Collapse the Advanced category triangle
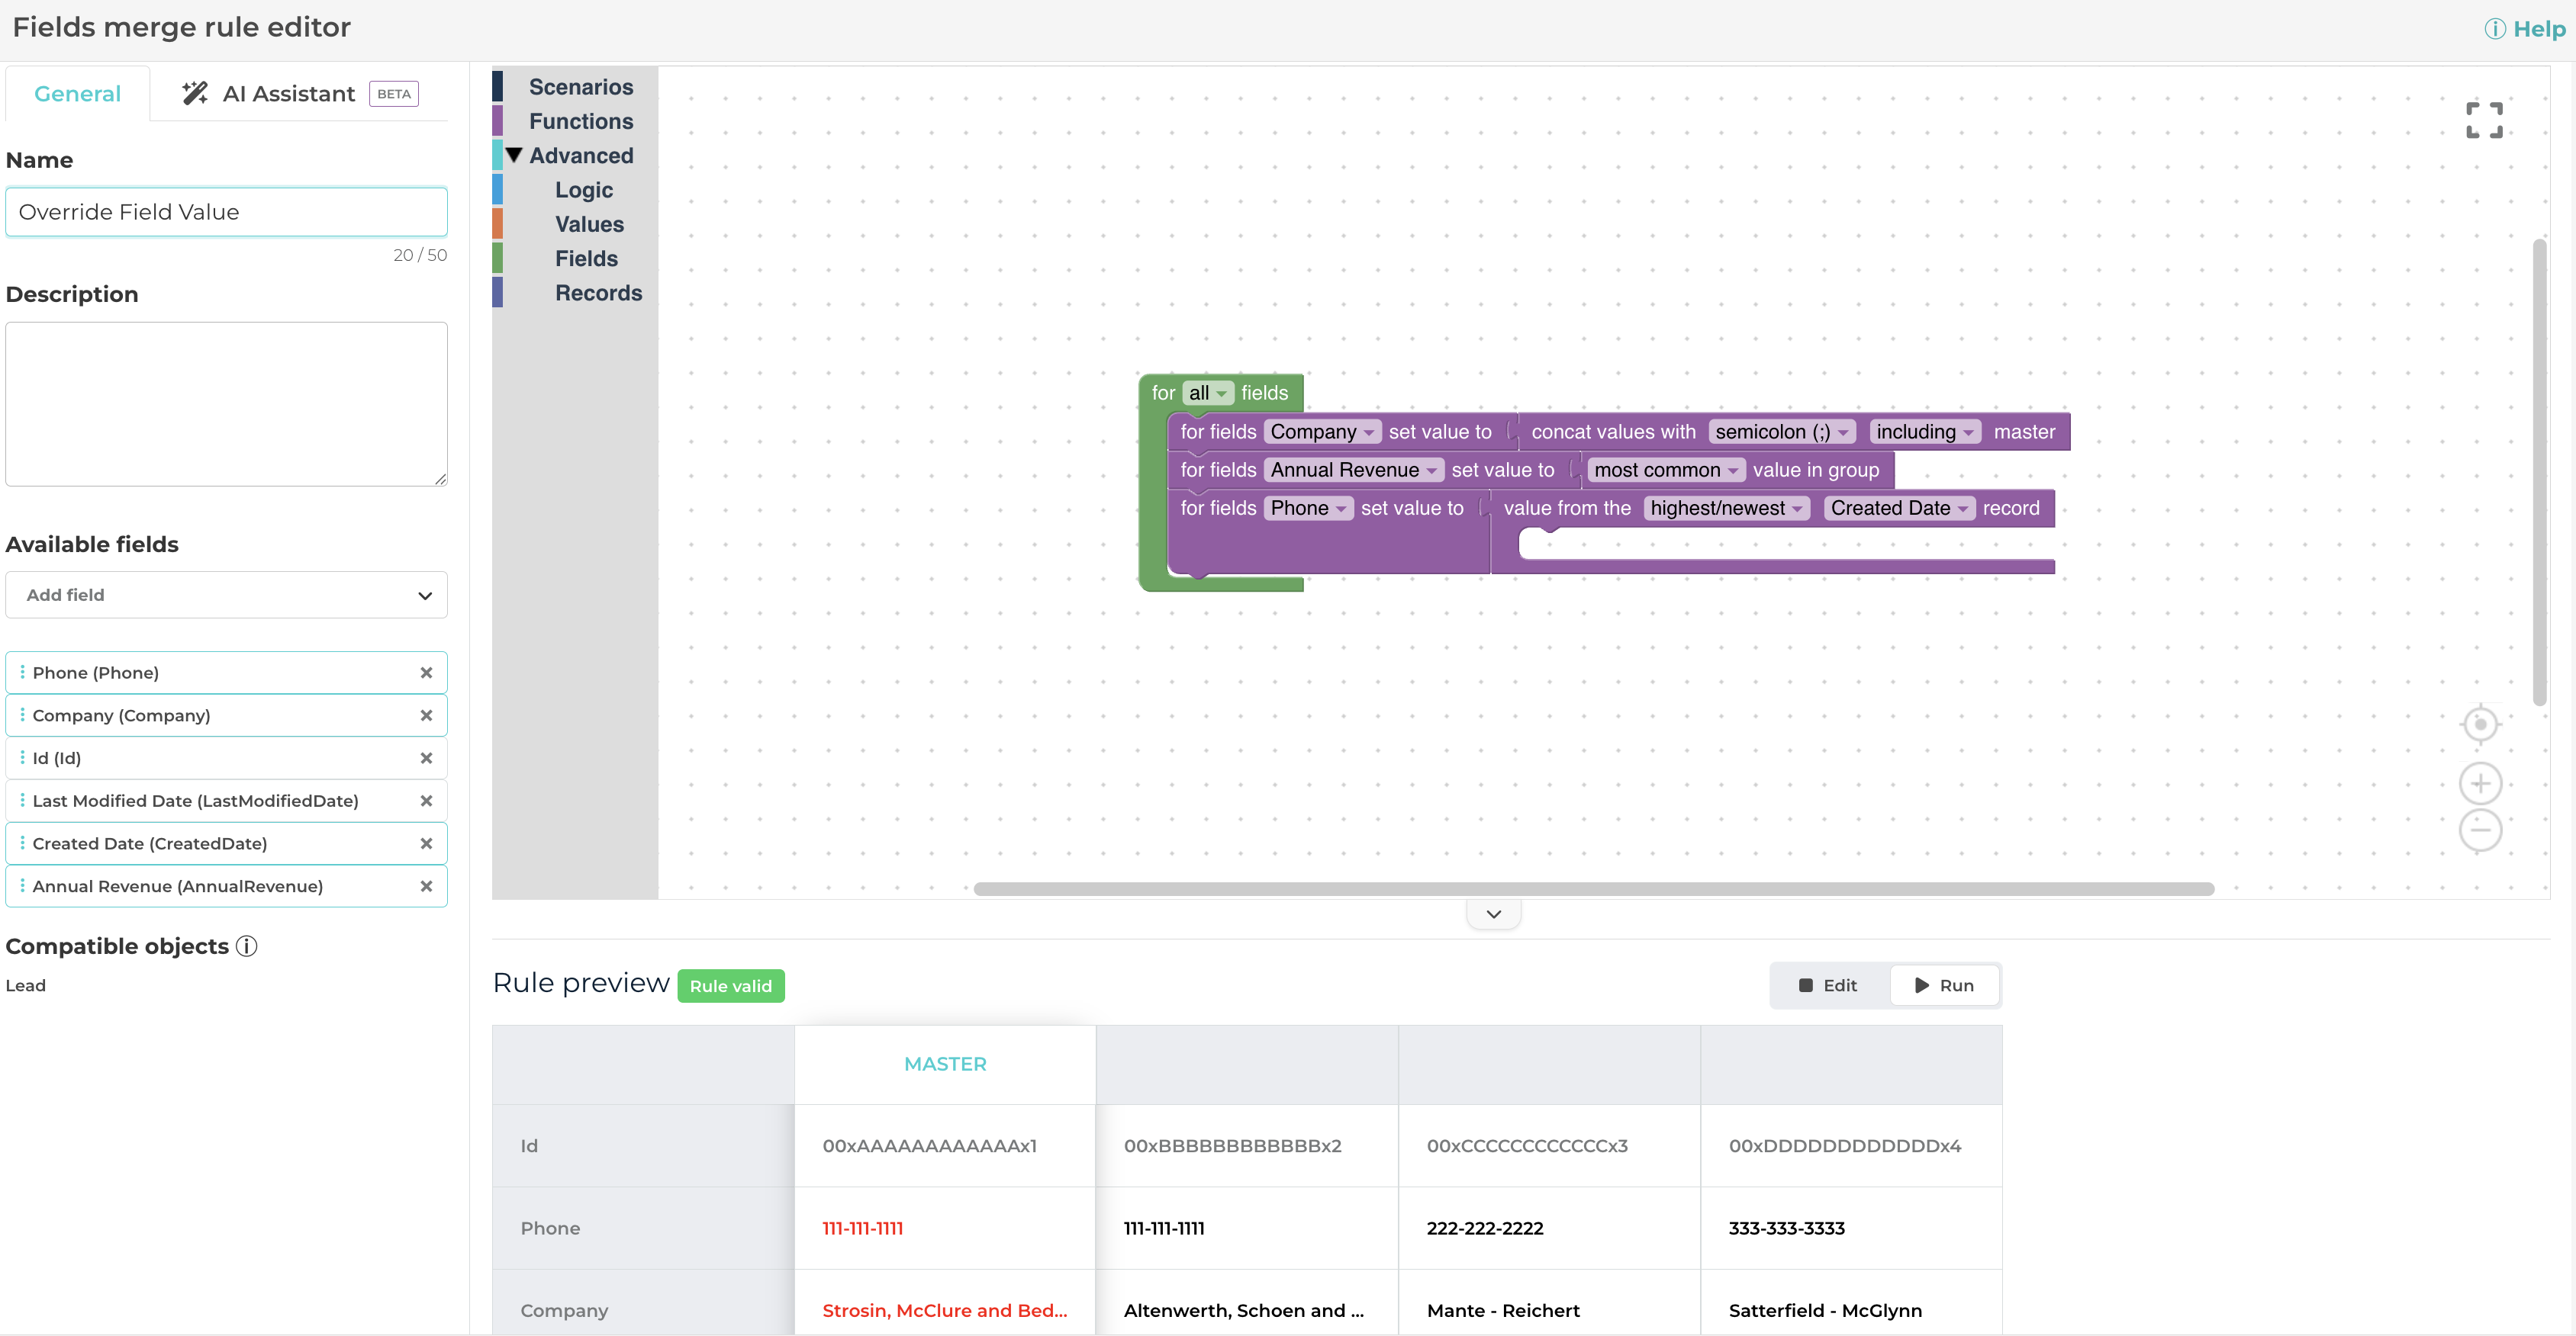 pos(514,156)
